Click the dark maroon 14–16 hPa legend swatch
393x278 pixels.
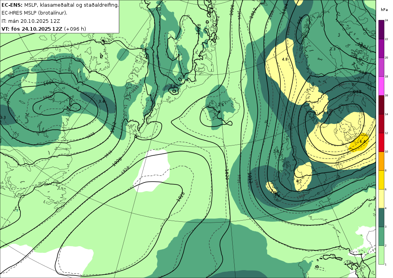point(381,105)
